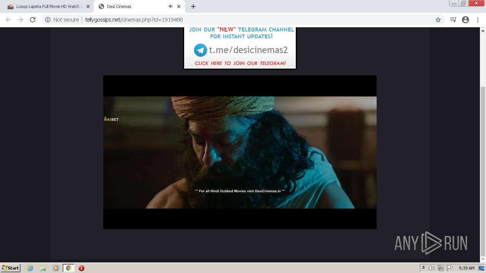Minimize the Chrome window
This screenshot has height=273, width=486.
tap(454, 3)
